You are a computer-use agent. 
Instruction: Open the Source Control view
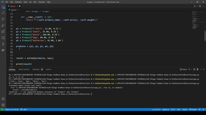click(x=3, y=19)
